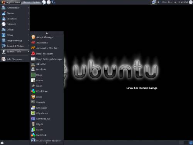The image size is (193, 145).
Task: Click the submenu scroll-up arrow
Action: click(x=47, y=33)
